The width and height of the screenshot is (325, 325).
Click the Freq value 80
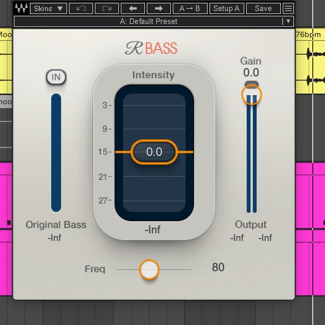pos(218,267)
